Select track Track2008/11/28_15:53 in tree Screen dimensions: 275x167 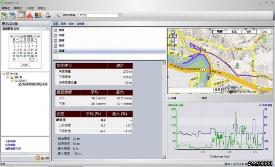point(35,84)
